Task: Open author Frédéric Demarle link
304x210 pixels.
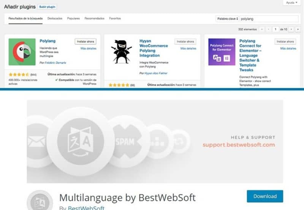Action: point(55,63)
